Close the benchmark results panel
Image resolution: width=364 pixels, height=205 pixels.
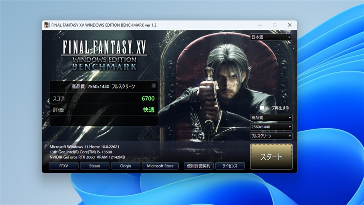tap(154, 86)
